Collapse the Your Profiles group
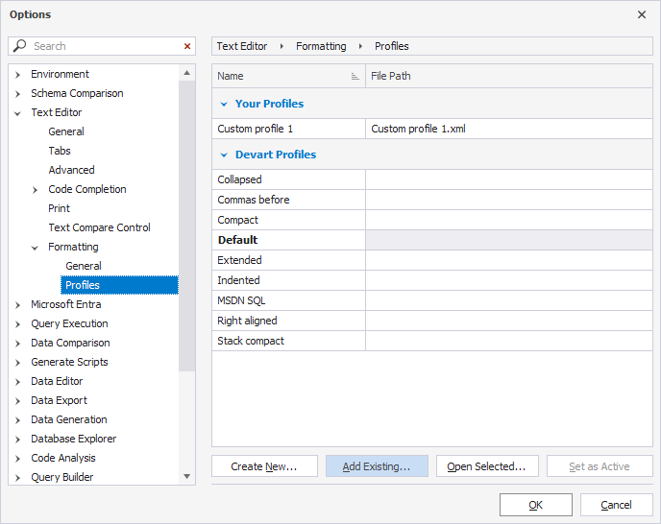Image resolution: width=661 pixels, height=524 pixels. tap(224, 104)
